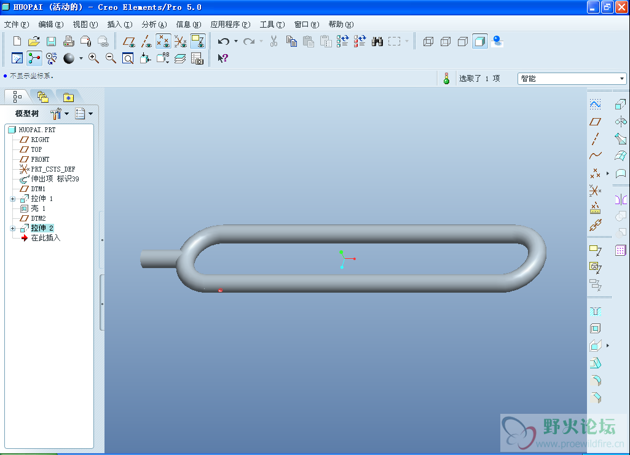Start the Round tool
The image size is (630, 455).
(595, 380)
